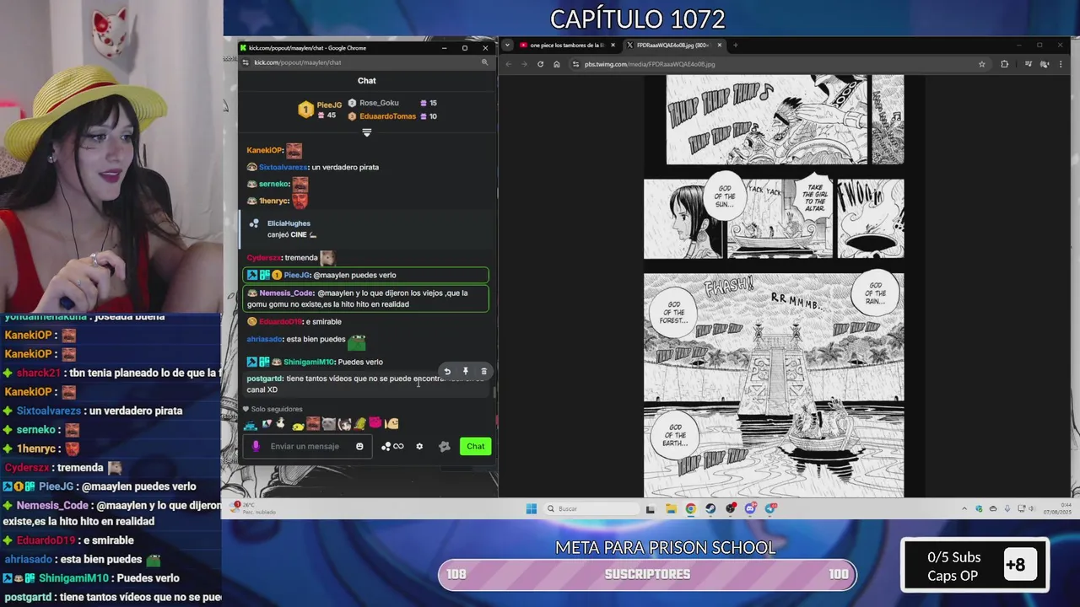1080x607 pixels.
Task: Open Discord from the taskbar
Action: 750,508
